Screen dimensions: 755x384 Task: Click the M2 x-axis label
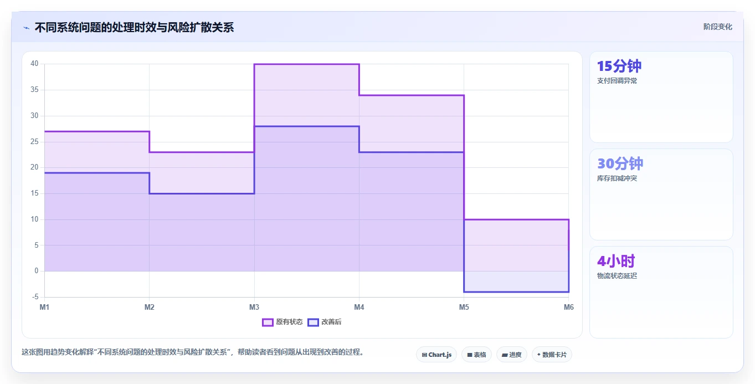click(x=149, y=306)
